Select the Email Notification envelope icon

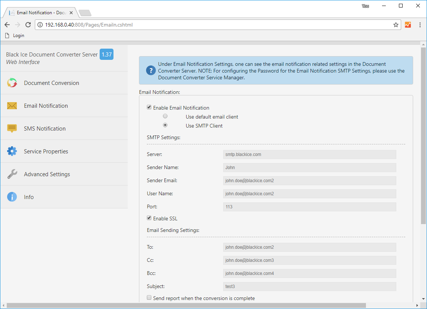pos(12,105)
